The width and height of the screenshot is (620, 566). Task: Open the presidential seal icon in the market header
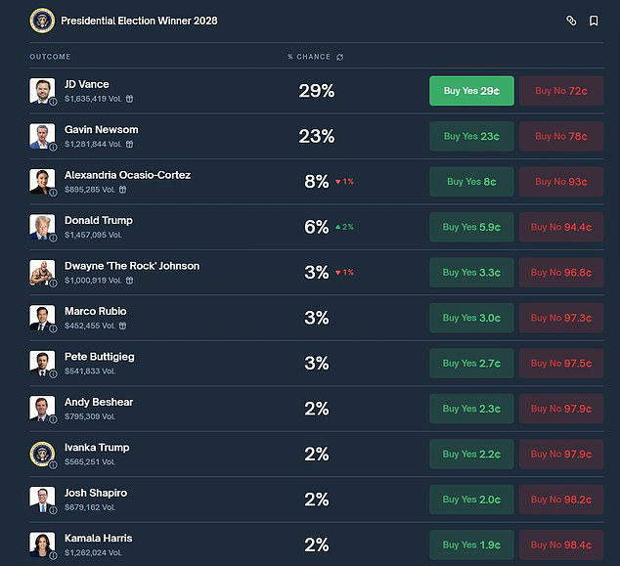pyautogui.click(x=42, y=21)
